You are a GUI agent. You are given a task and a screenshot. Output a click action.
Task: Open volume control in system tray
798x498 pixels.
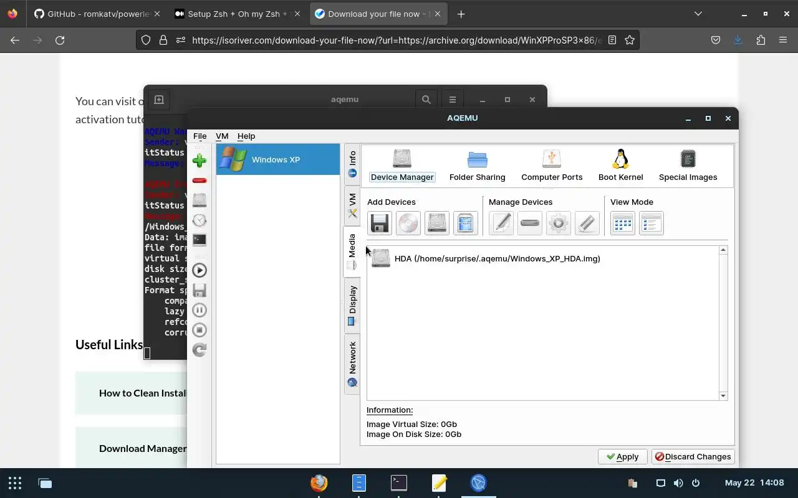(x=678, y=483)
